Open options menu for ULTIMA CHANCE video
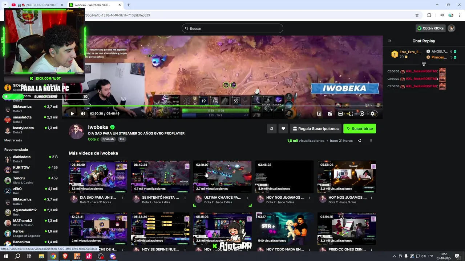Viewport: 465px width, 261px height. [247, 198]
